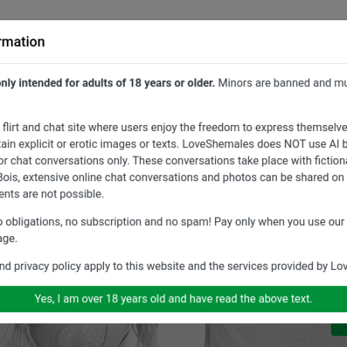Confirm being over 18 years old
The height and width of the screenshot is (347, 347).
173,299
